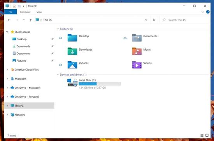Open the File menu
The width and height of the screenshot is (214, 141).
pyautogui.click(x=11, y=12)
